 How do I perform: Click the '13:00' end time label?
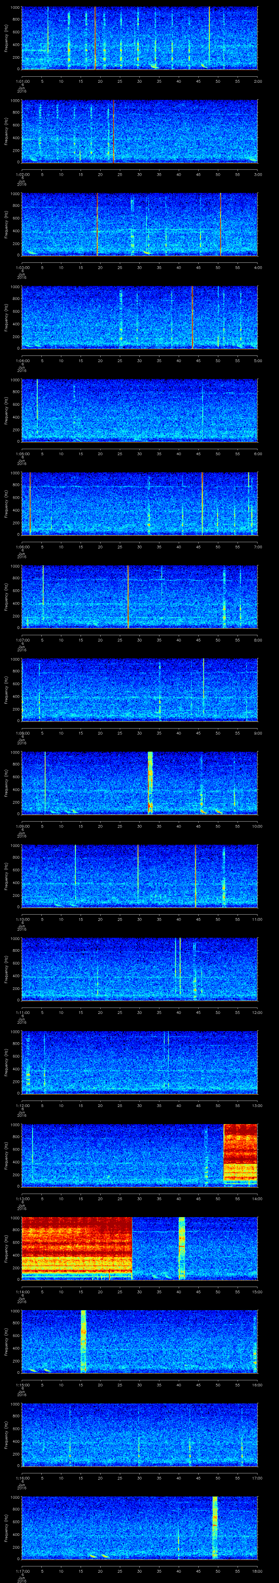pyautogui.click(x=257, y=1106)
